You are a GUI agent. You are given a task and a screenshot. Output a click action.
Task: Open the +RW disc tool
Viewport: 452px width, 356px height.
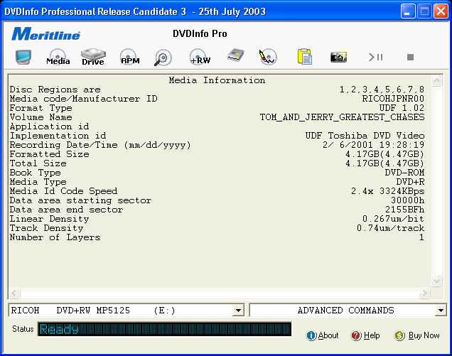[200, 57]
